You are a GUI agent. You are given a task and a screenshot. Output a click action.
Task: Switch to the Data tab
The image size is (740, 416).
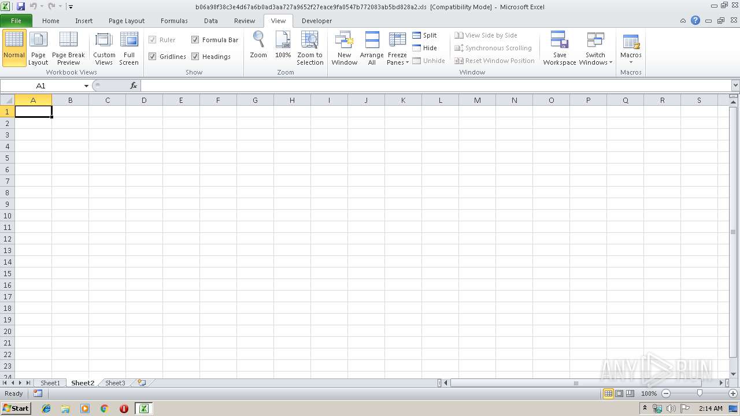tap(211, 21)
